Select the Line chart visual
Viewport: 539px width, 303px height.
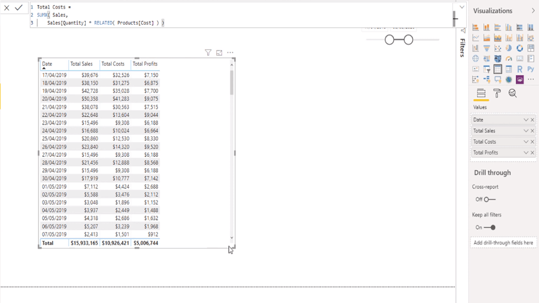[x=475, y=38]
